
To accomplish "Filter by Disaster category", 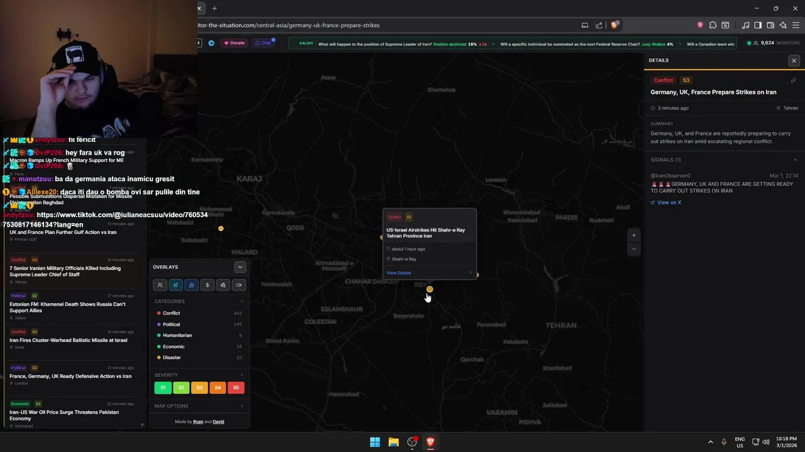I will [x=199, y=357].
